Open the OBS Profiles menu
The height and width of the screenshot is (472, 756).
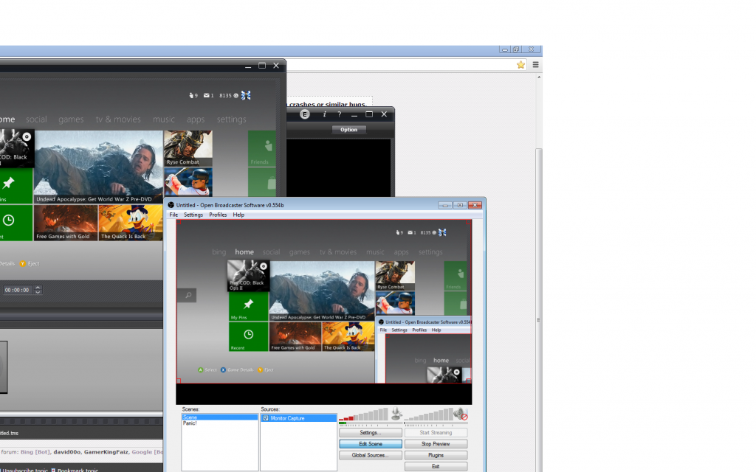coord(218,215)
